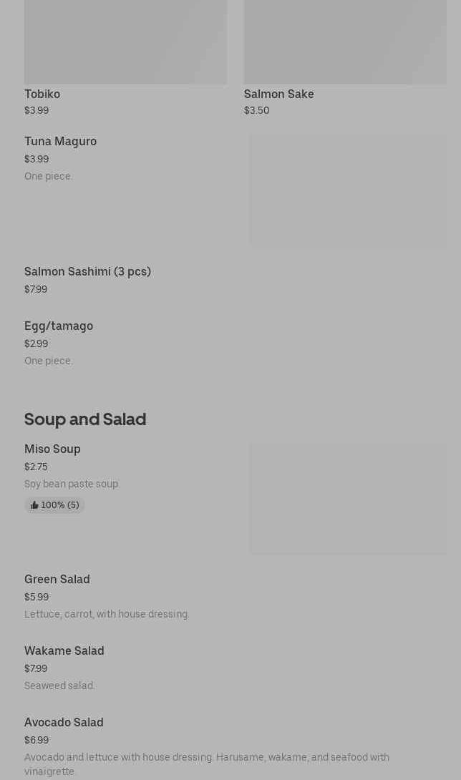The image size is (461, 780).
Task: Open the Tuna Maguro menu item
Action: pyautogui.click(x=60, y=142)
